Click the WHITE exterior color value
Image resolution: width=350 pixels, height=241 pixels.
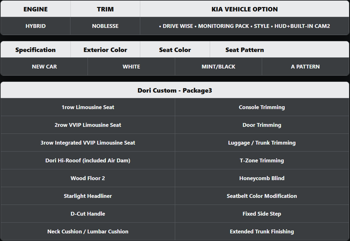pyautogui.click(x=131, y=67)
